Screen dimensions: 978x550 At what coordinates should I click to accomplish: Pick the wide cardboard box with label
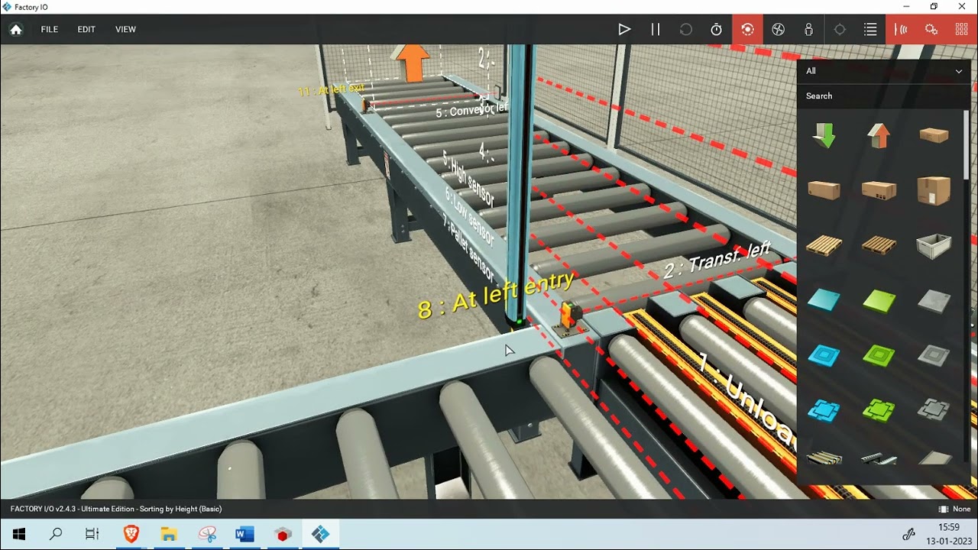point(879,189)
